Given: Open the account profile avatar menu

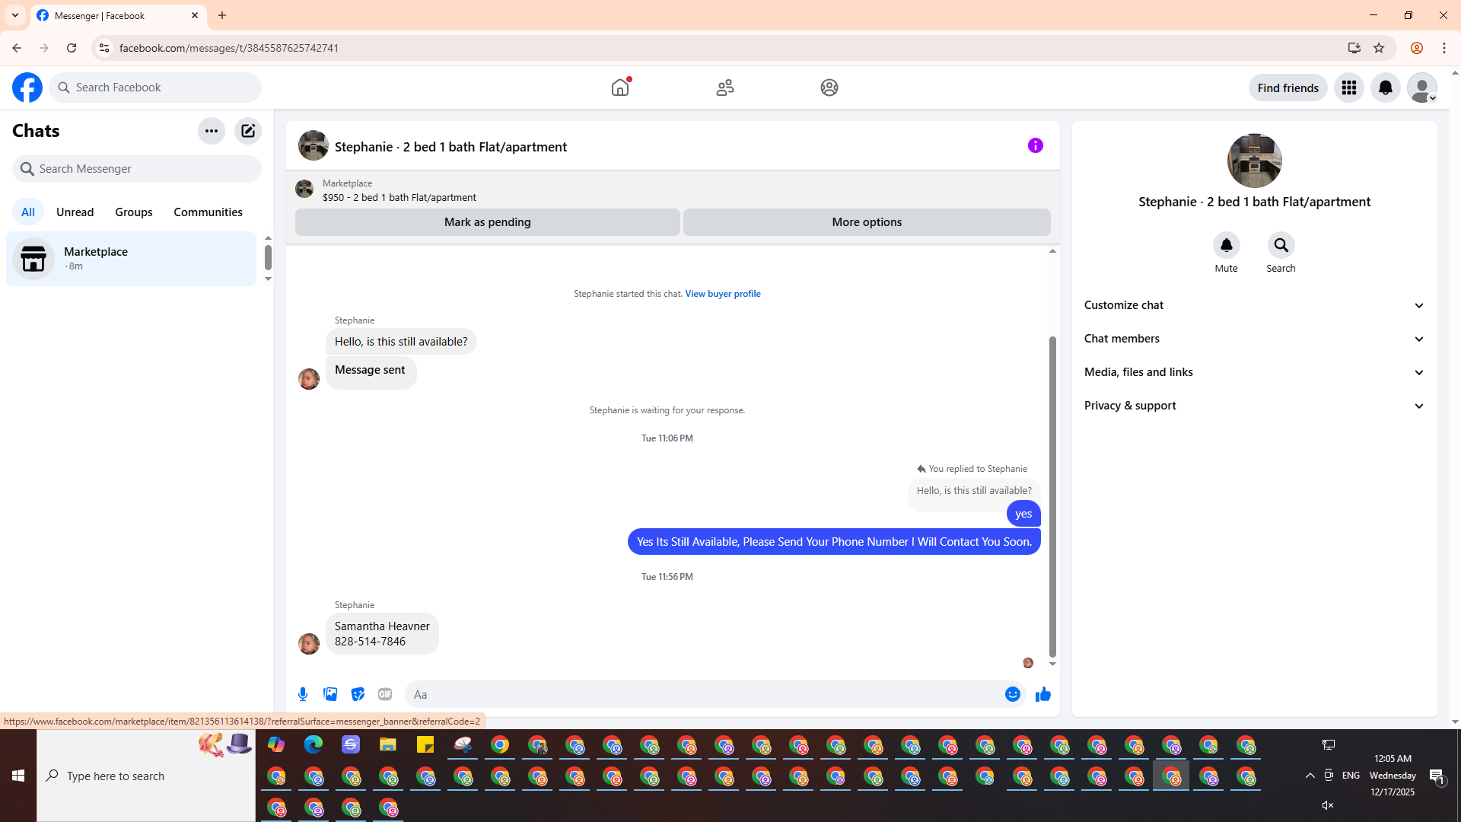Looking at the screenshot, I should tap(1422, 88).
